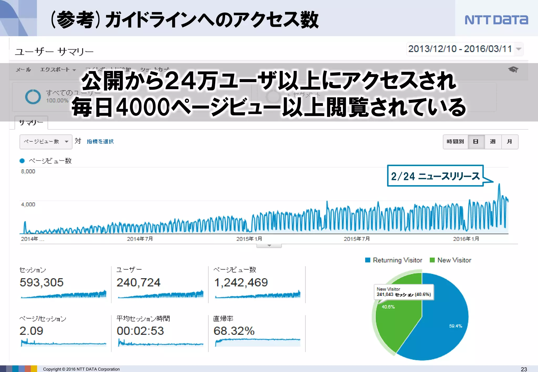Click the NTT DATA logo

point(496,20)
